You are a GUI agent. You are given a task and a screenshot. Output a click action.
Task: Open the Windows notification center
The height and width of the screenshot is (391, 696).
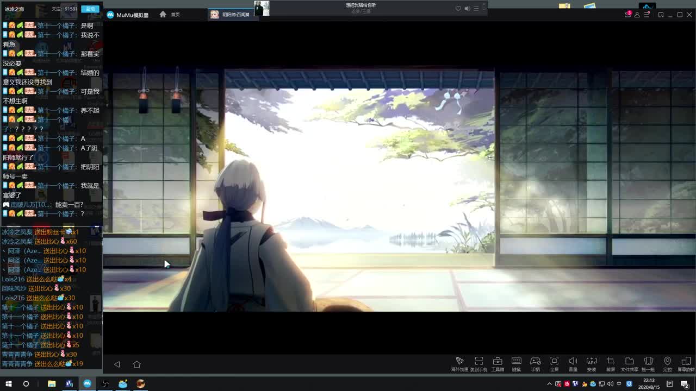click(x=685, y=383)
